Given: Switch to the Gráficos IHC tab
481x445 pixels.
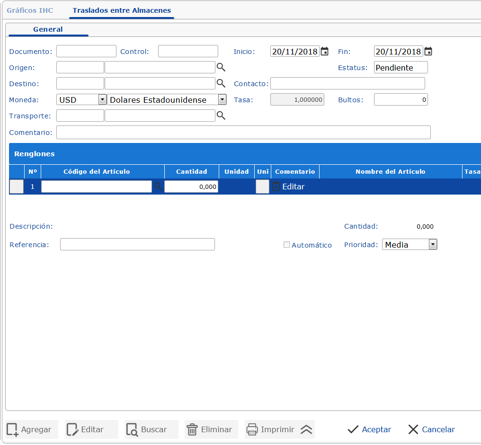Looking at the screenshot, I should click(x=30, y=10).
